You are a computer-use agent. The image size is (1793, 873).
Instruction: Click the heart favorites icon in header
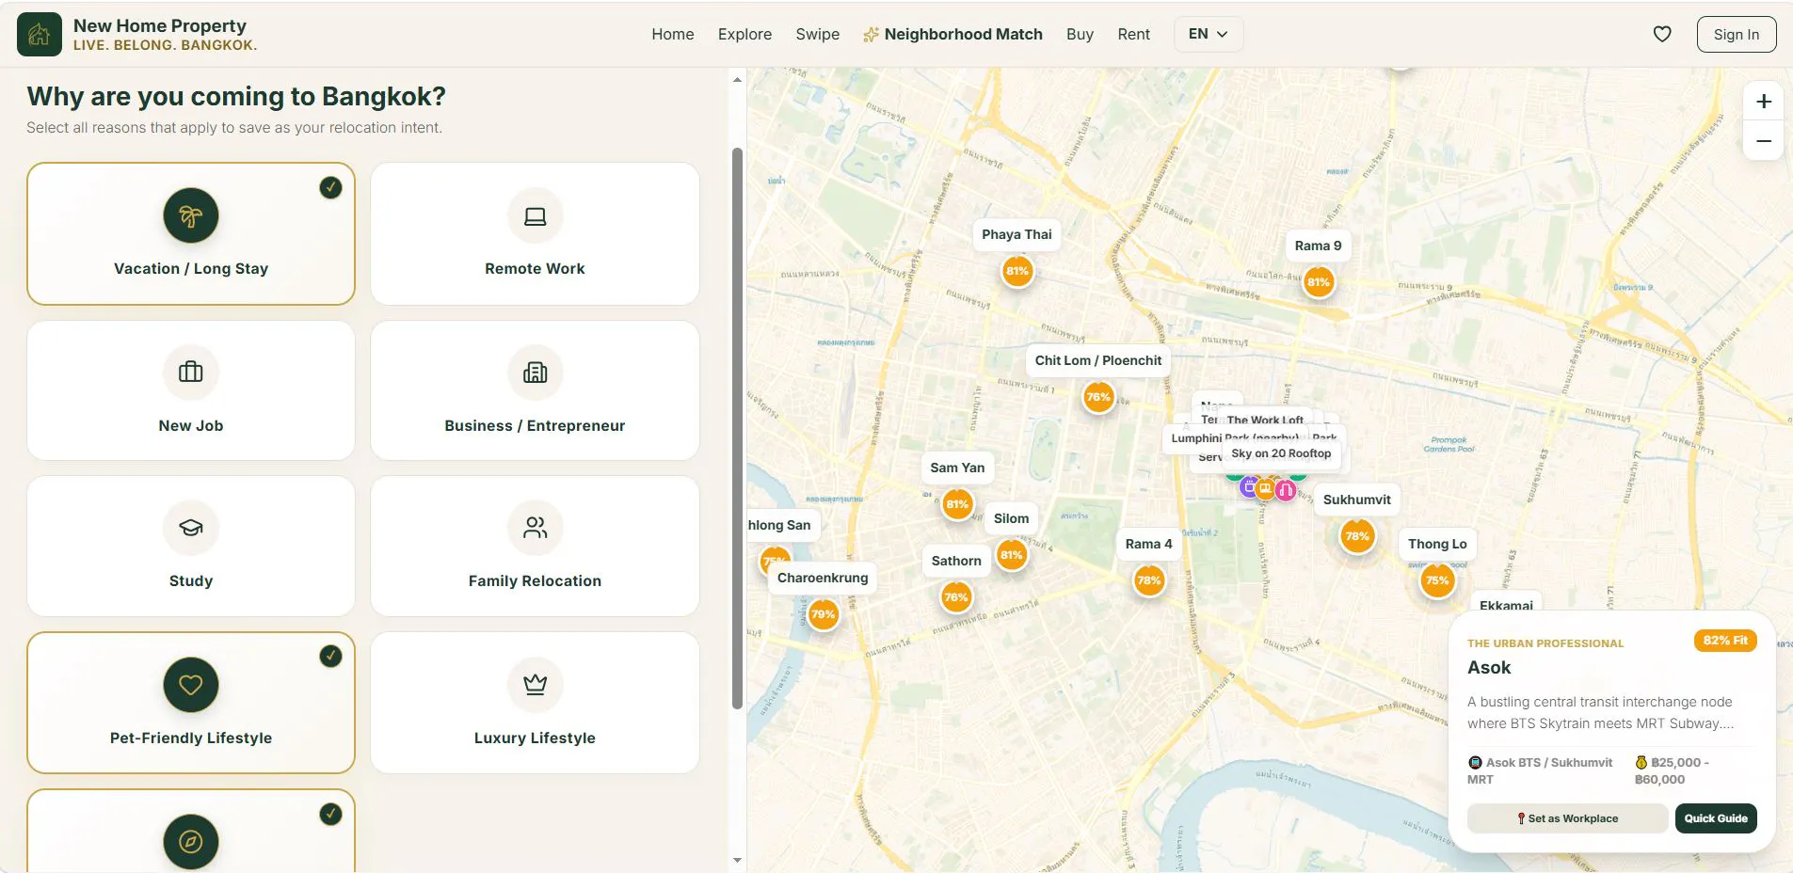point(1662,34)
